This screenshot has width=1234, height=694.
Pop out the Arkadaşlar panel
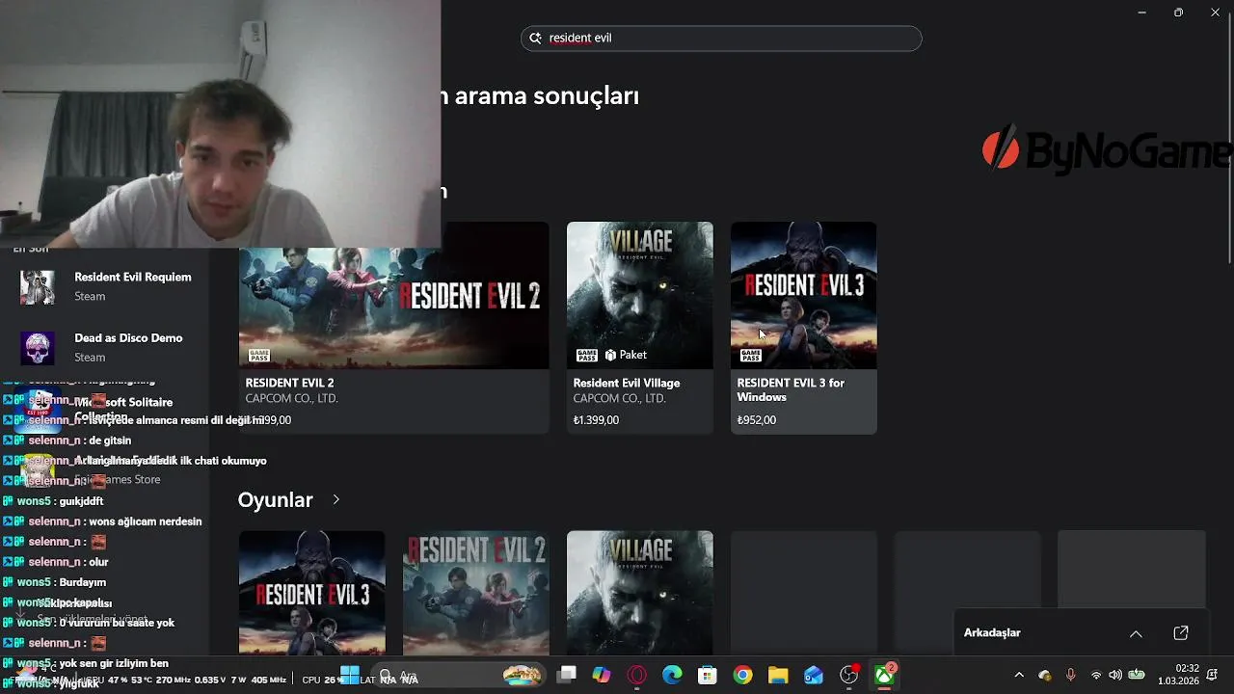(1181, 633)
